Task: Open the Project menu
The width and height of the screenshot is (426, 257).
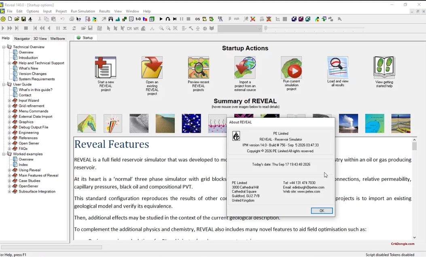Action: [61, 11]
